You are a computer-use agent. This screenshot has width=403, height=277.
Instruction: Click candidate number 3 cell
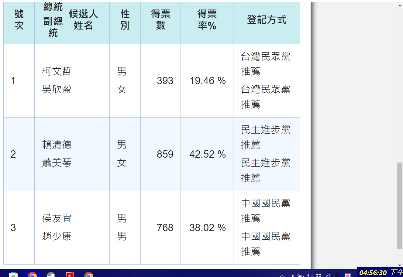click(19, 228)
